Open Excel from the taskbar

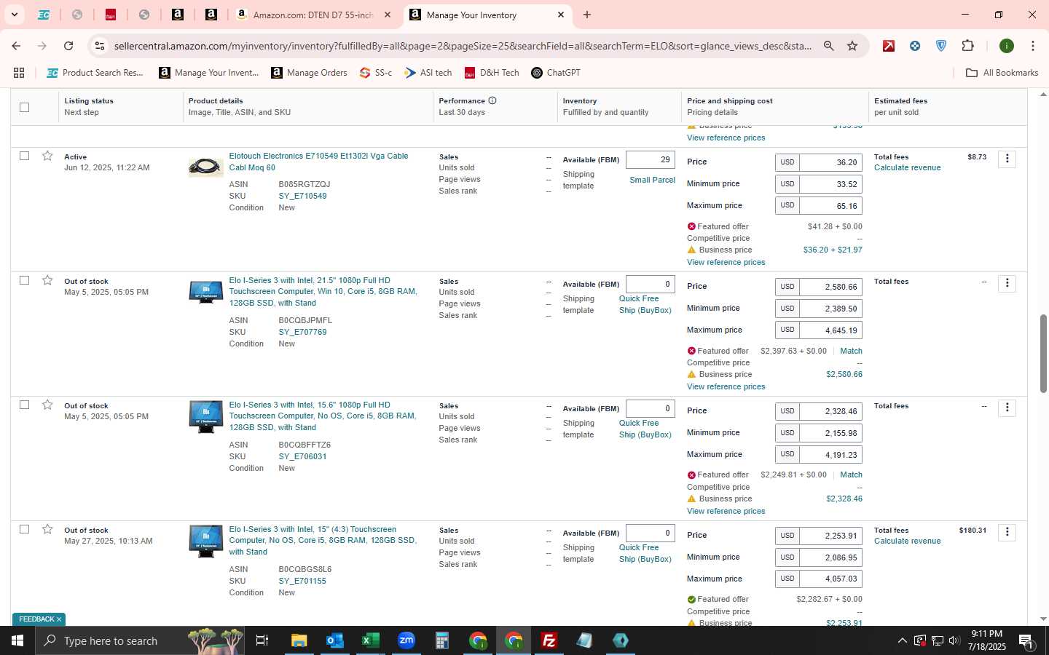click(370, 640)
